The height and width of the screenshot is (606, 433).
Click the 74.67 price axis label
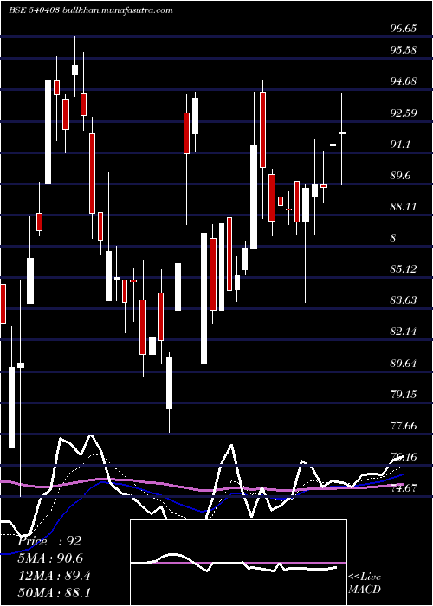404,488
